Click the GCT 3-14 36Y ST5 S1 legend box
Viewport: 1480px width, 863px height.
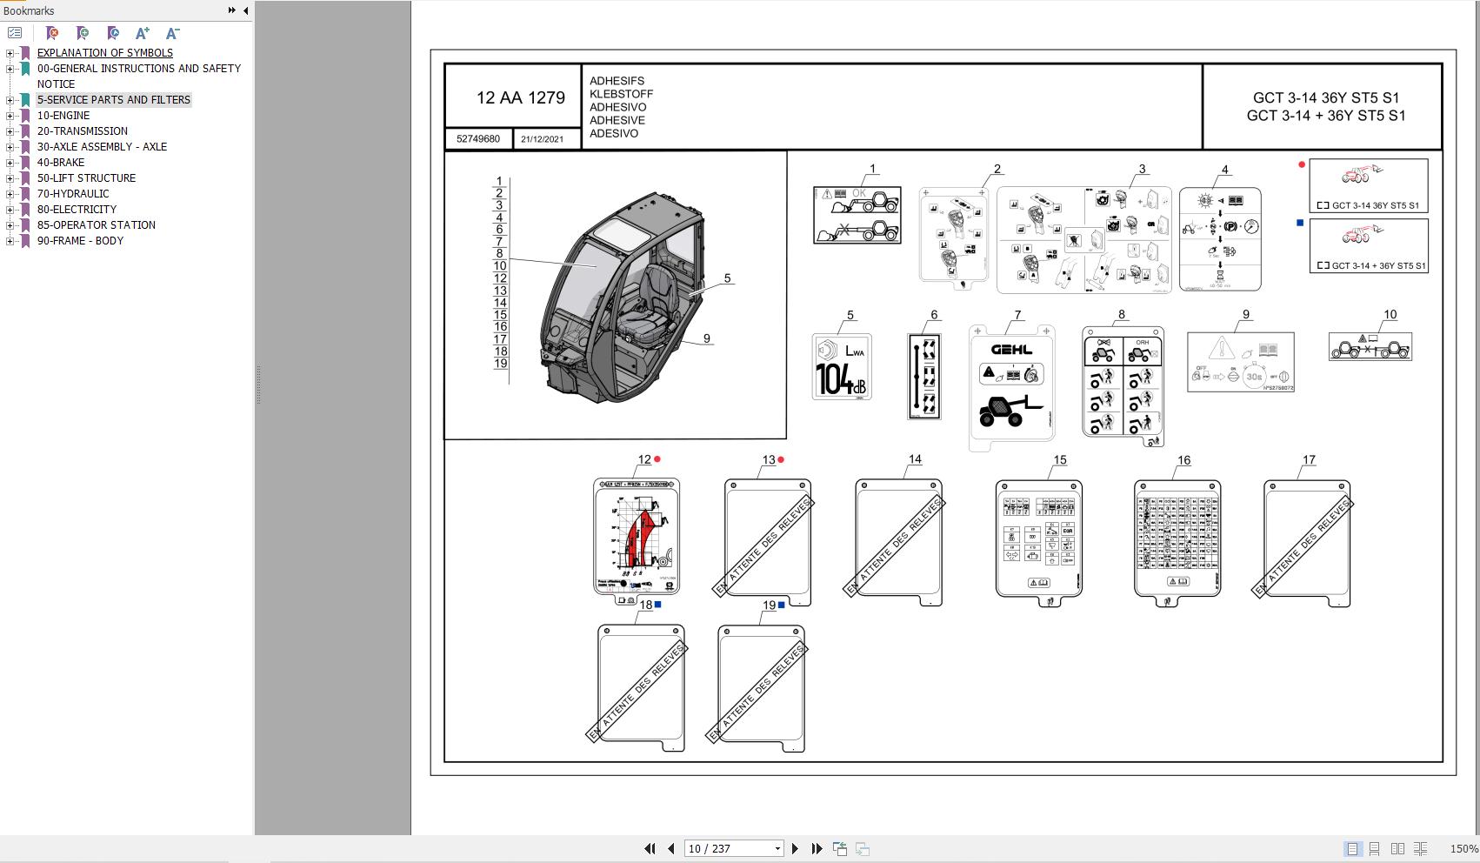click(1368, 185)
